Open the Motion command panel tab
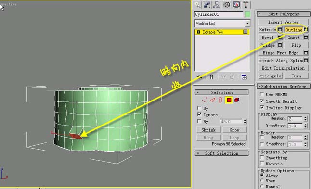311x189 pixels. pyautogui.click(x=226, y=4)
